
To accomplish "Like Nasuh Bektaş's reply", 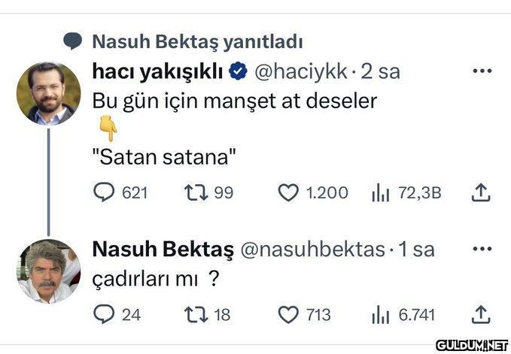I will click(x=289, y=314).
